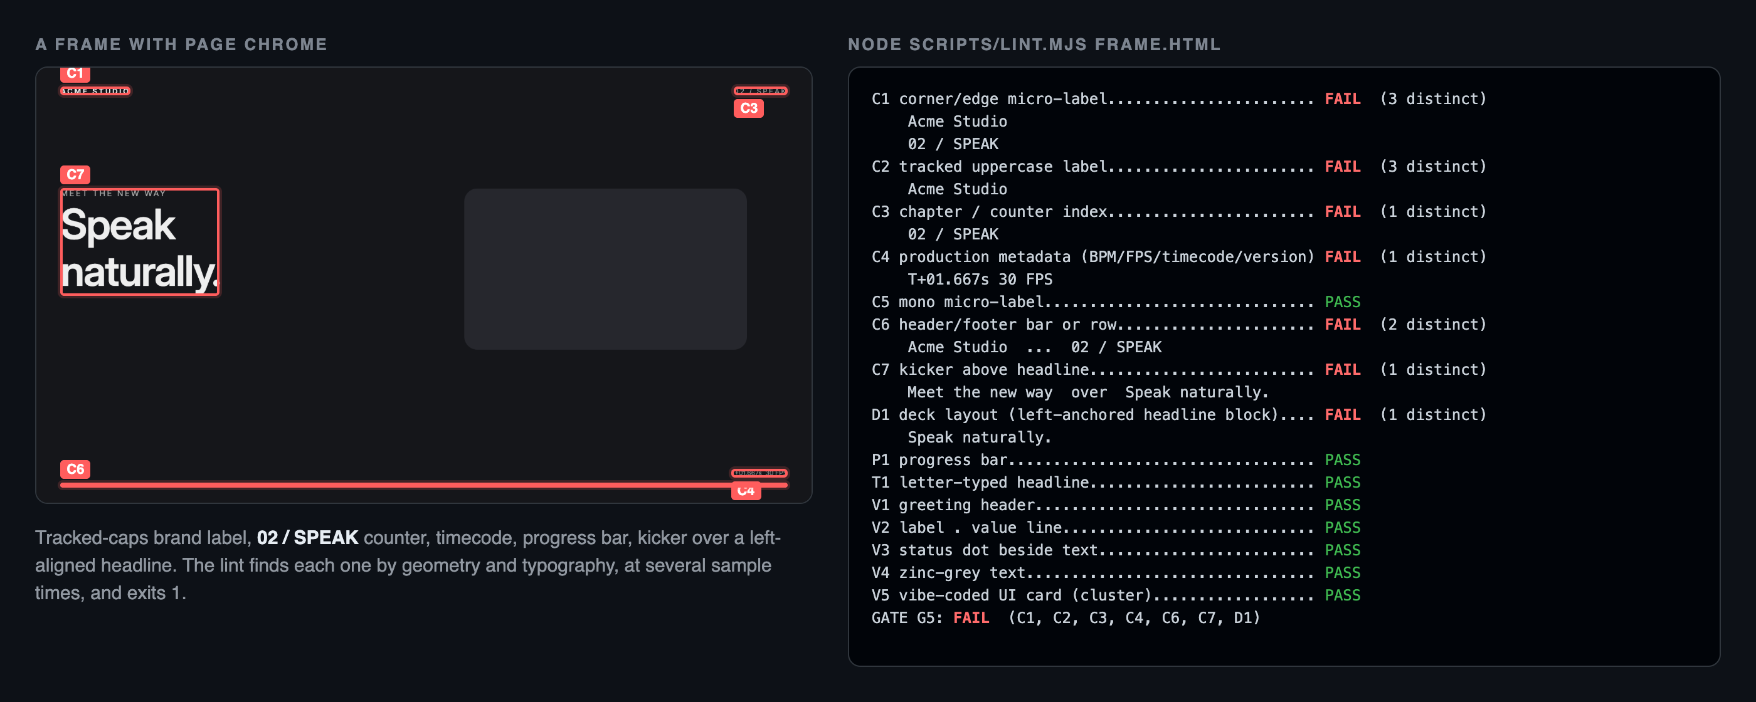Click PASS on the V4 zinc-grey row
1756x702 pixels.
(1342, 572)
